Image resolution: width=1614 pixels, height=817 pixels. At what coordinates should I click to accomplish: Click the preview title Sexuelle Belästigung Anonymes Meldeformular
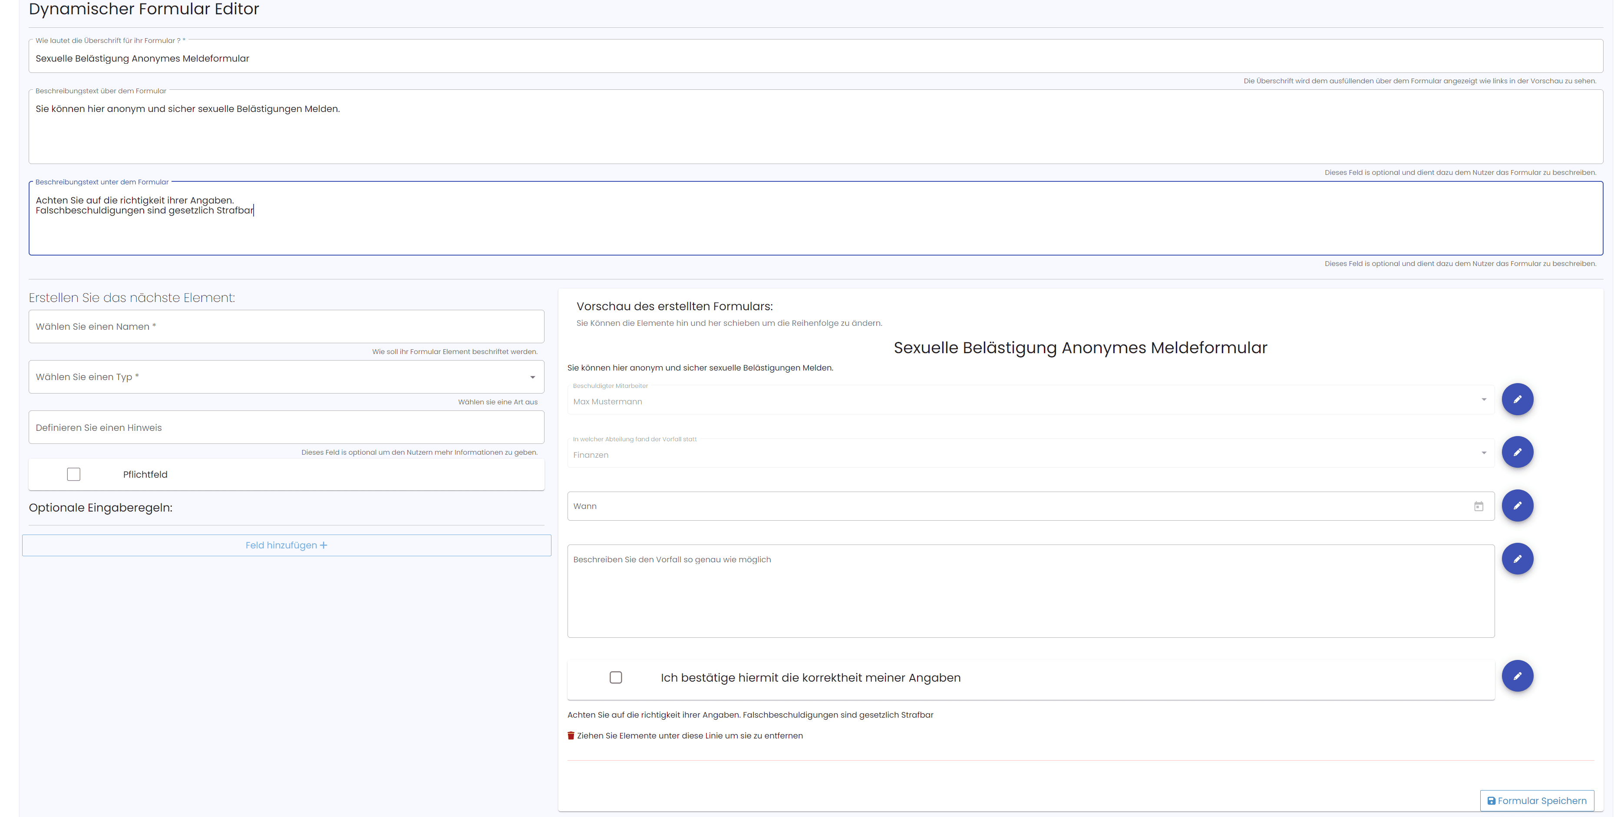(1080, 348)
